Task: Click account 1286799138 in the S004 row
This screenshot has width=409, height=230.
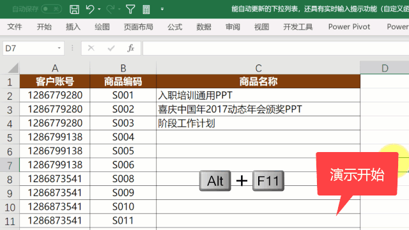Action: click(x=55, y=137)
